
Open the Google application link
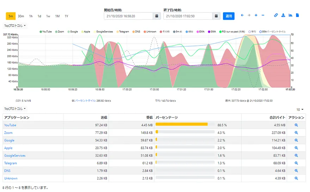pos(9,140)
